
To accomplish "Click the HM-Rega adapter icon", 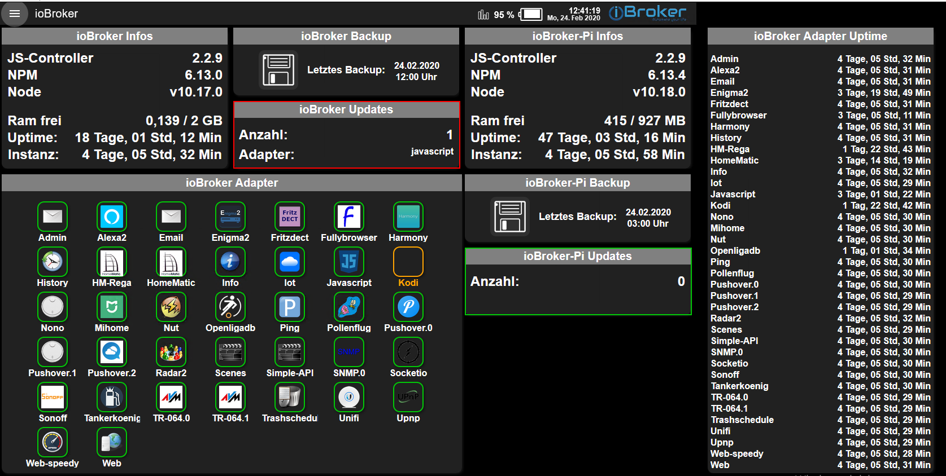I will (x=112, y=262).
